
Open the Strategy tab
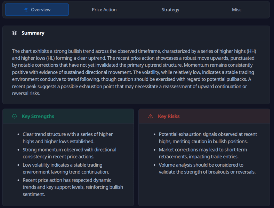(x=170, y=10)
